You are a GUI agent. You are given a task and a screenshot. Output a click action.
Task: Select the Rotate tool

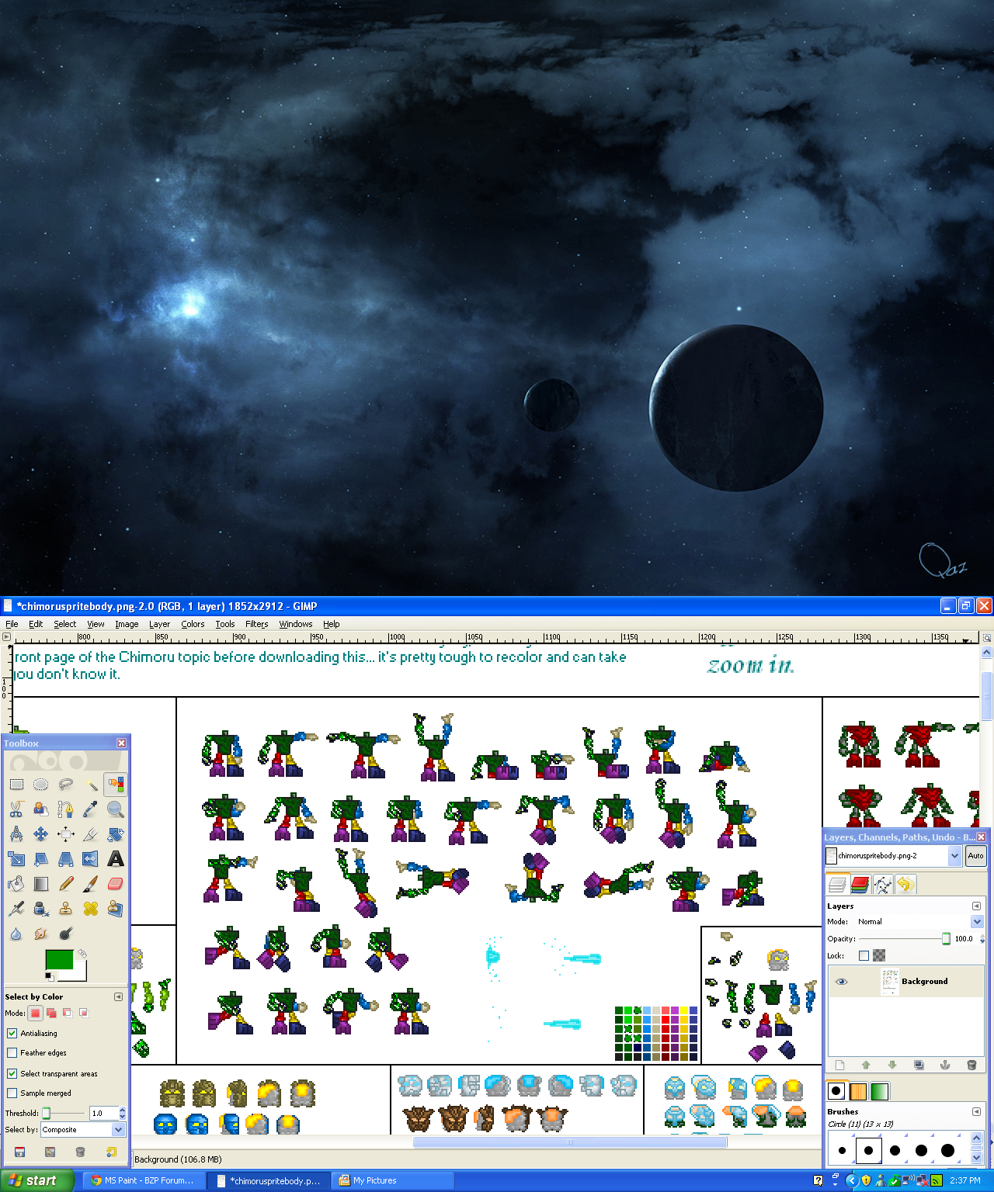tap(116, 834)
